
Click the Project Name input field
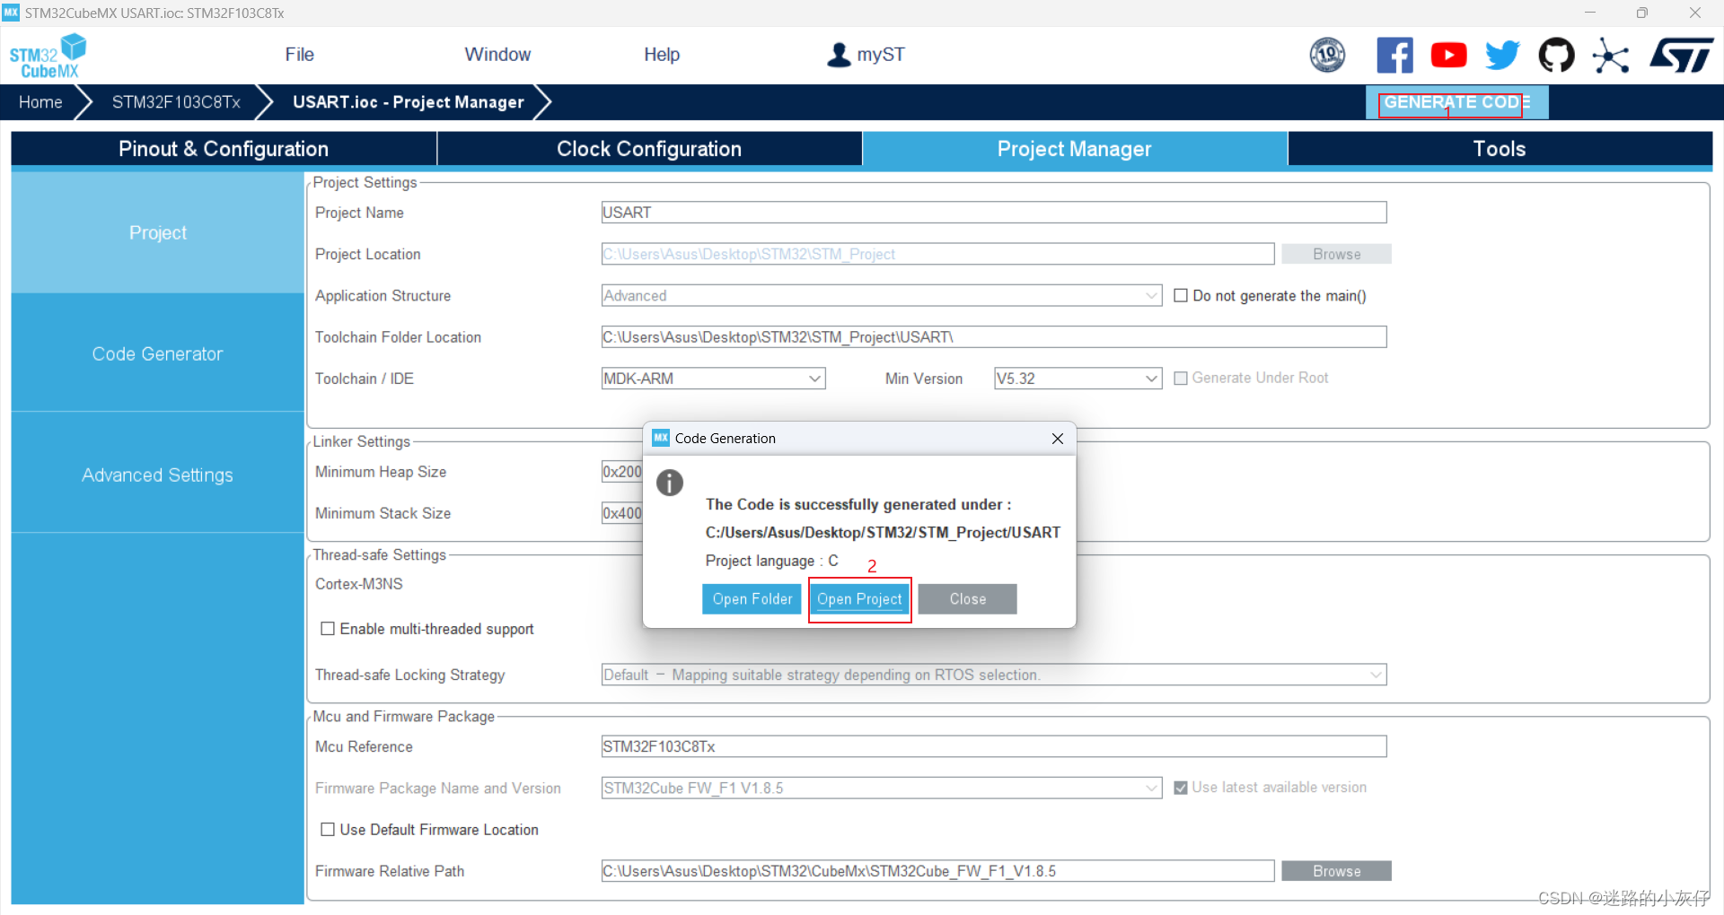[x=994, y=213]
